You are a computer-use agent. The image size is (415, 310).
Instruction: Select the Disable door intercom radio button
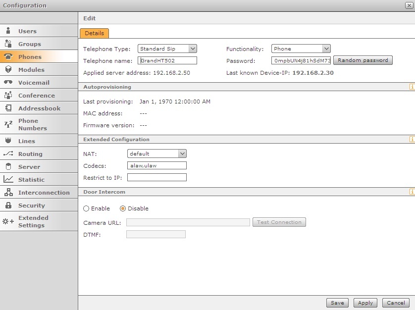[122, 208]
